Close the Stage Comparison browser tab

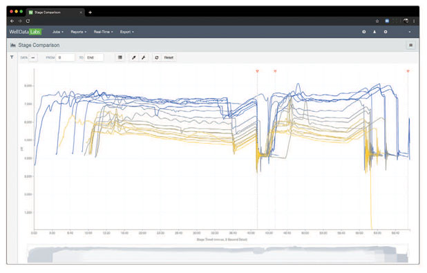tap(81, 12)
